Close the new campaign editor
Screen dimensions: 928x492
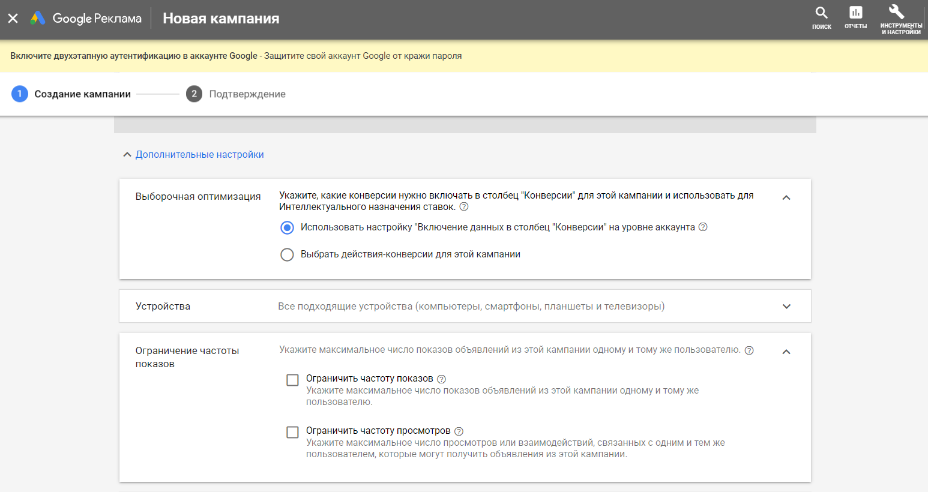13,19
